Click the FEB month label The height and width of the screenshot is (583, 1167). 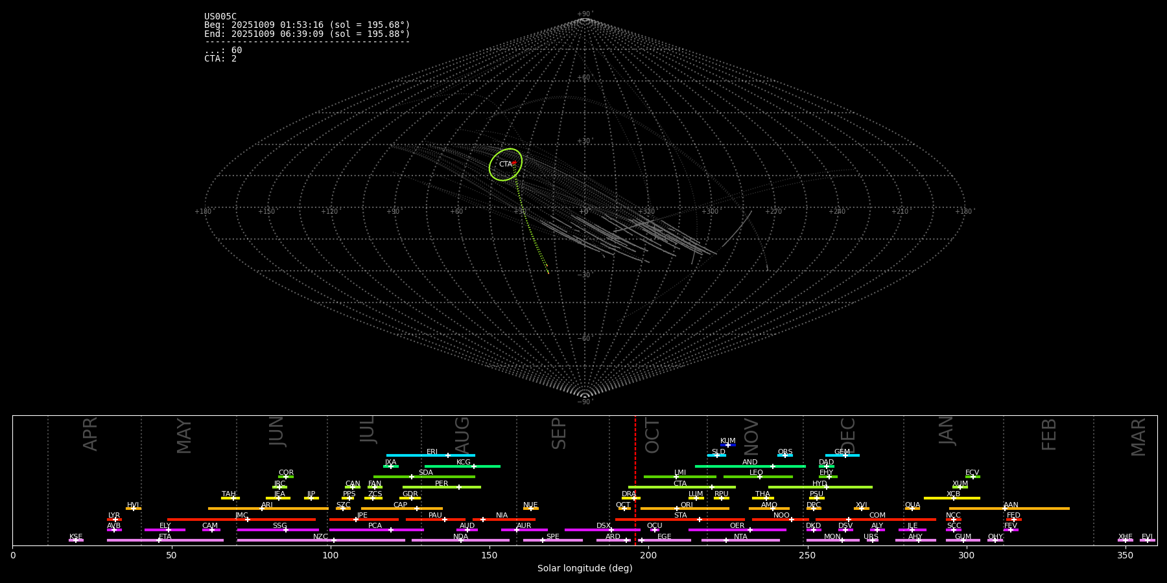1049,435
